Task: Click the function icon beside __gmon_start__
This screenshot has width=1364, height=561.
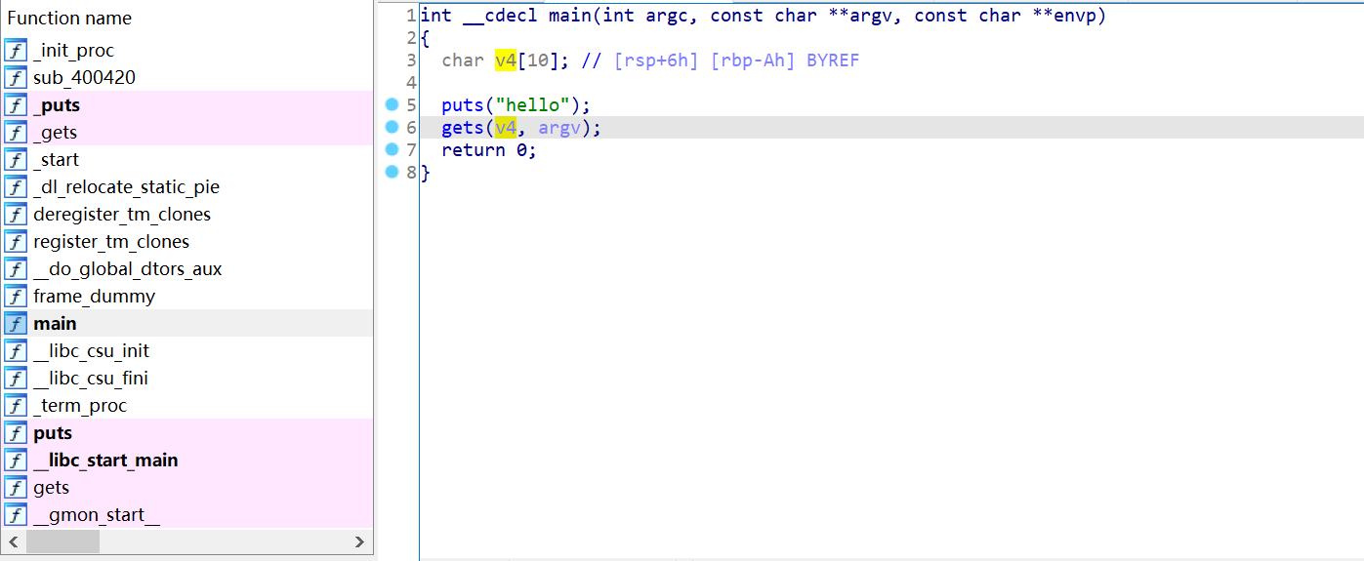Action: click(16, 515)
